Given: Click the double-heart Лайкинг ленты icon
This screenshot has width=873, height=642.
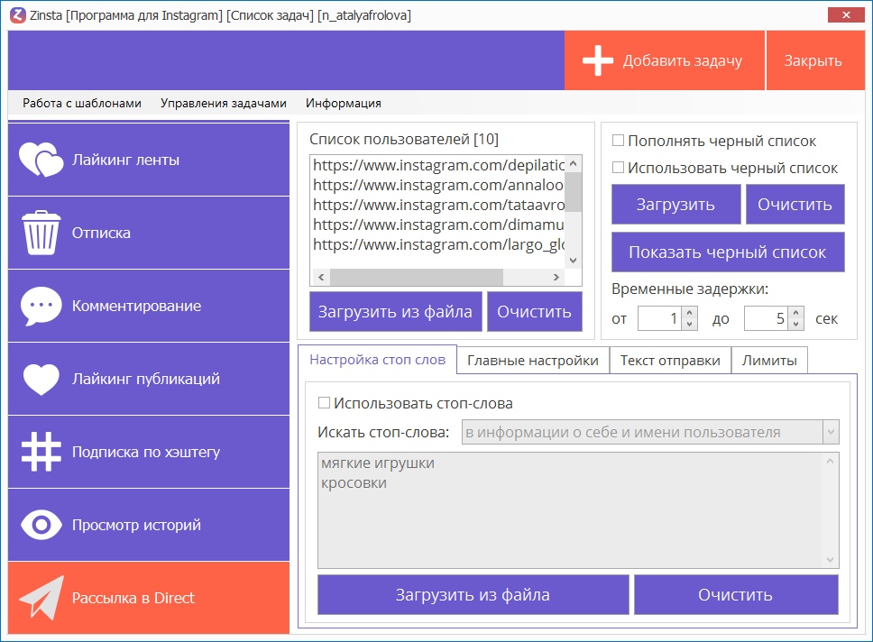Looking at the screenshot, I should click(x=41, y=160).
